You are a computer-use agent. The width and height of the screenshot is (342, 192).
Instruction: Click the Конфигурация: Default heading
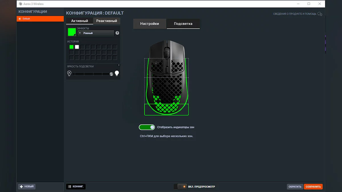(x=95, y=13)
